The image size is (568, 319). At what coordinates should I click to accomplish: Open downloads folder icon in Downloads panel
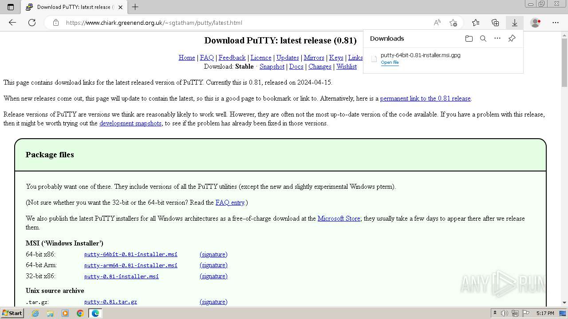point(469,39)
